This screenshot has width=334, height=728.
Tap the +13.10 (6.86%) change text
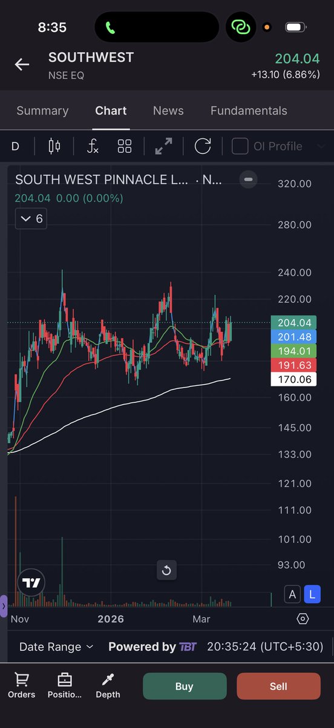coord(285,75)
